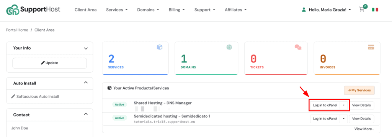Click the View More... link
The width and height of the screenshot is (392, 137).
pos(364,129)
